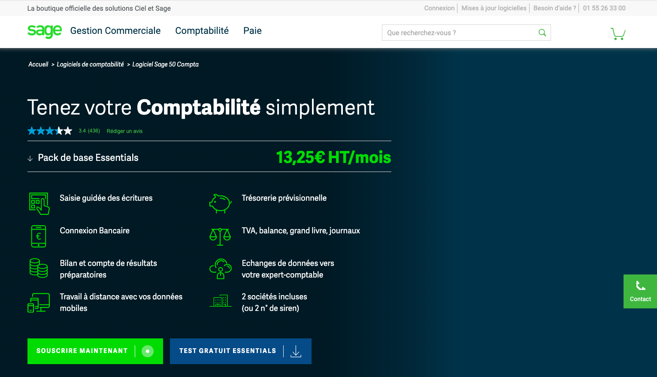This screenshot has width=657, height=377.
Task: Click Trésorerie prévisionnelle text
Action: pos(284,198)
